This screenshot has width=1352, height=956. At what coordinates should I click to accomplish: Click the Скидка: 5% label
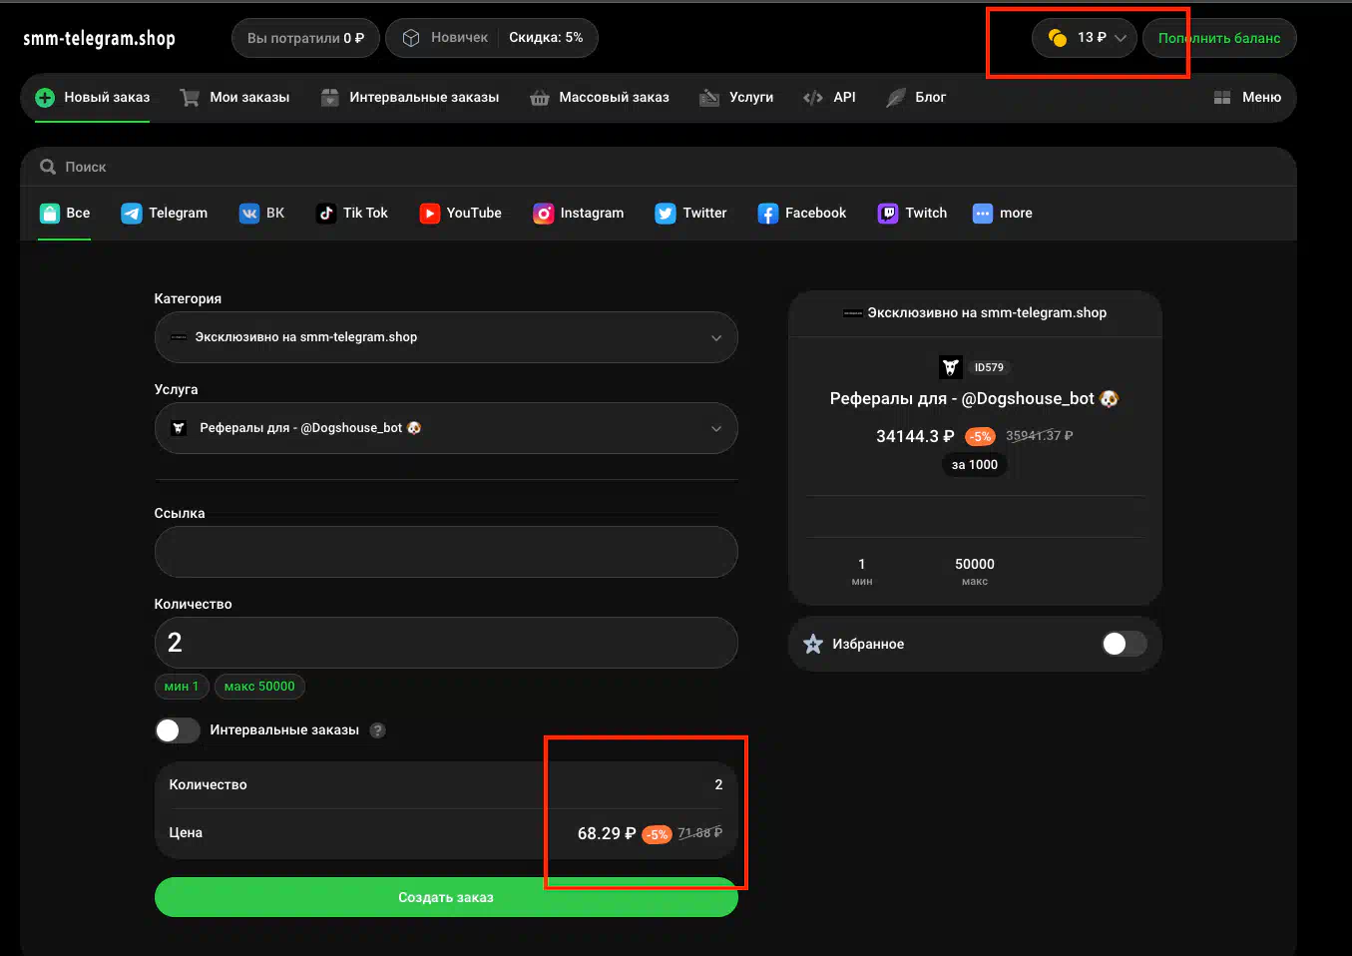(546, 38)
